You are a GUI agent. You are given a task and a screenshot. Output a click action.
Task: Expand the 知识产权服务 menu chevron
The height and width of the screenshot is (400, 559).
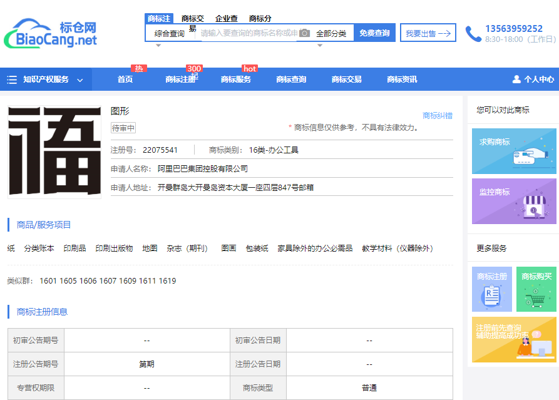80,80
